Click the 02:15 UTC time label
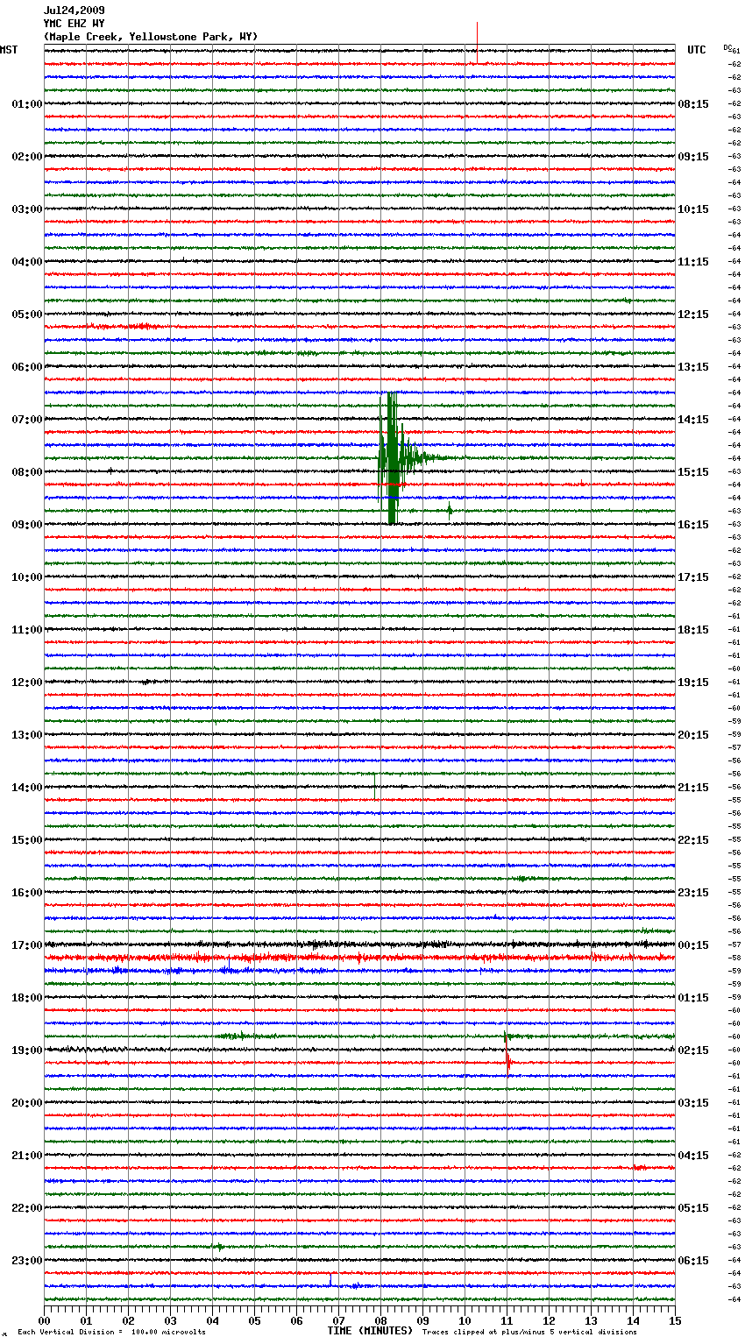 pyautogui.click(x=693, y=1050)
